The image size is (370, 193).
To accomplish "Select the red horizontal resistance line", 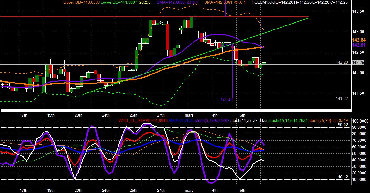I will tap(155, 17).
